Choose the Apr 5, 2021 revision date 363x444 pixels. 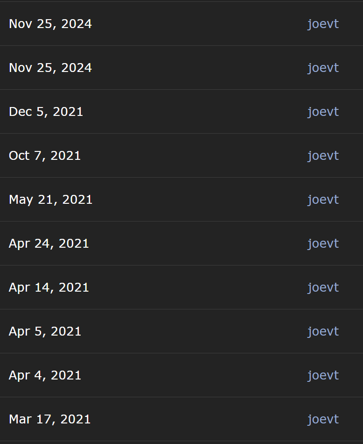(45, 331)
